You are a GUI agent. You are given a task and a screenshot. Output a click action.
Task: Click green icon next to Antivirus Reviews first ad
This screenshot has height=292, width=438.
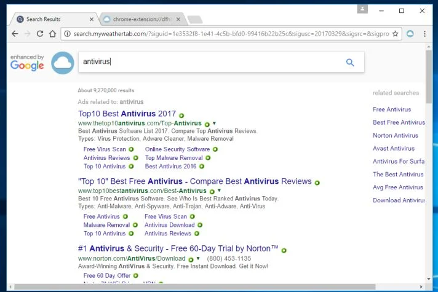click(x=136, y=158)
